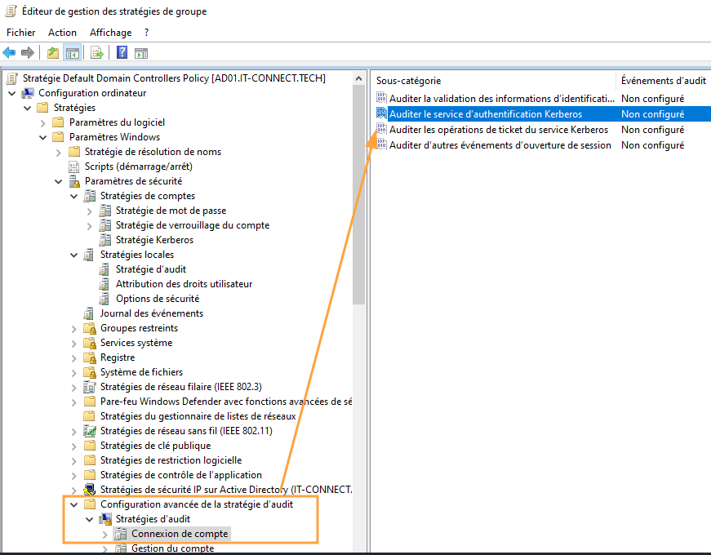Open the Action menu
The width and height of the screenshot is (711, 555).
[x=62, y=32]
